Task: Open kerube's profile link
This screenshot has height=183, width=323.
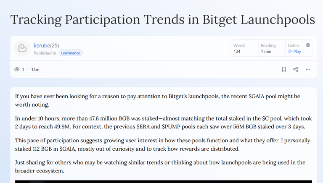Action: click(x=42, y=45)
